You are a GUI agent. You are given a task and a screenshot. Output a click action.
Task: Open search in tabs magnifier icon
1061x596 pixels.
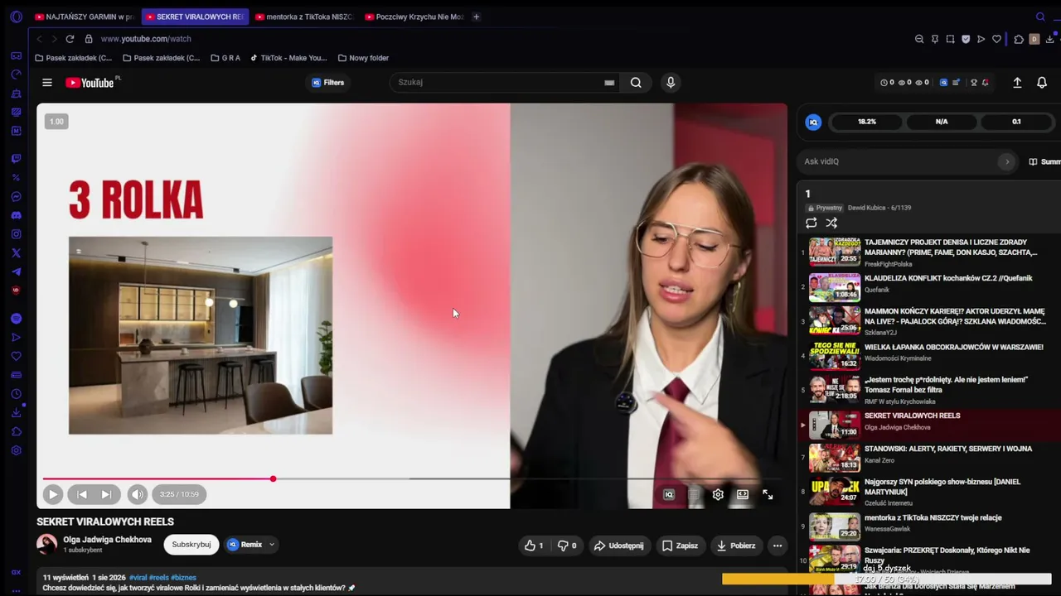point(1040,17)
